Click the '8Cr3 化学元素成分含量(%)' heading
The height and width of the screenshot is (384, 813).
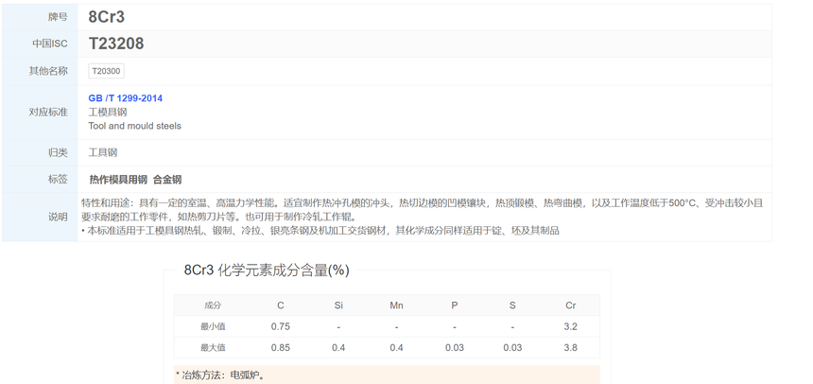tap(266, 271)
